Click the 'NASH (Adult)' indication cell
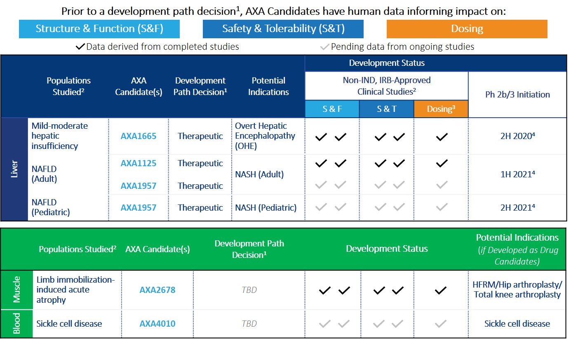Image resolution: width=578 pixels, height=339 pixels. click(x=259, y=174)
